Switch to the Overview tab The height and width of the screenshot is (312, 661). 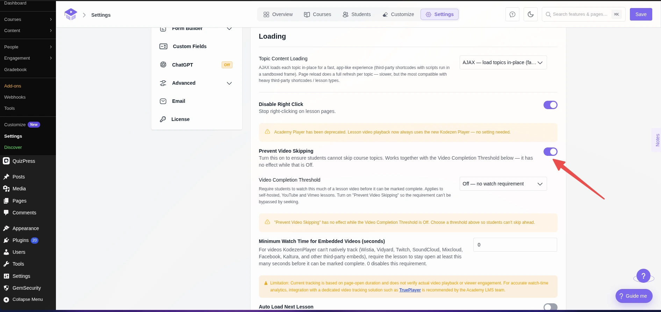coord(278,14)
